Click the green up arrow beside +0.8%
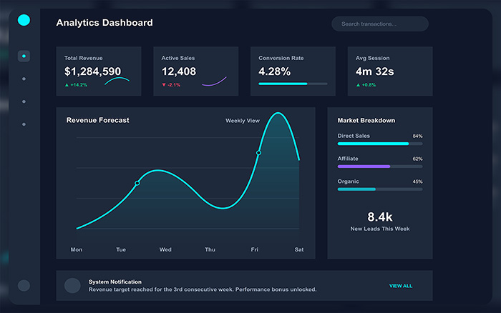This screenshot has height=313, width=501. [x=358, y=85]
